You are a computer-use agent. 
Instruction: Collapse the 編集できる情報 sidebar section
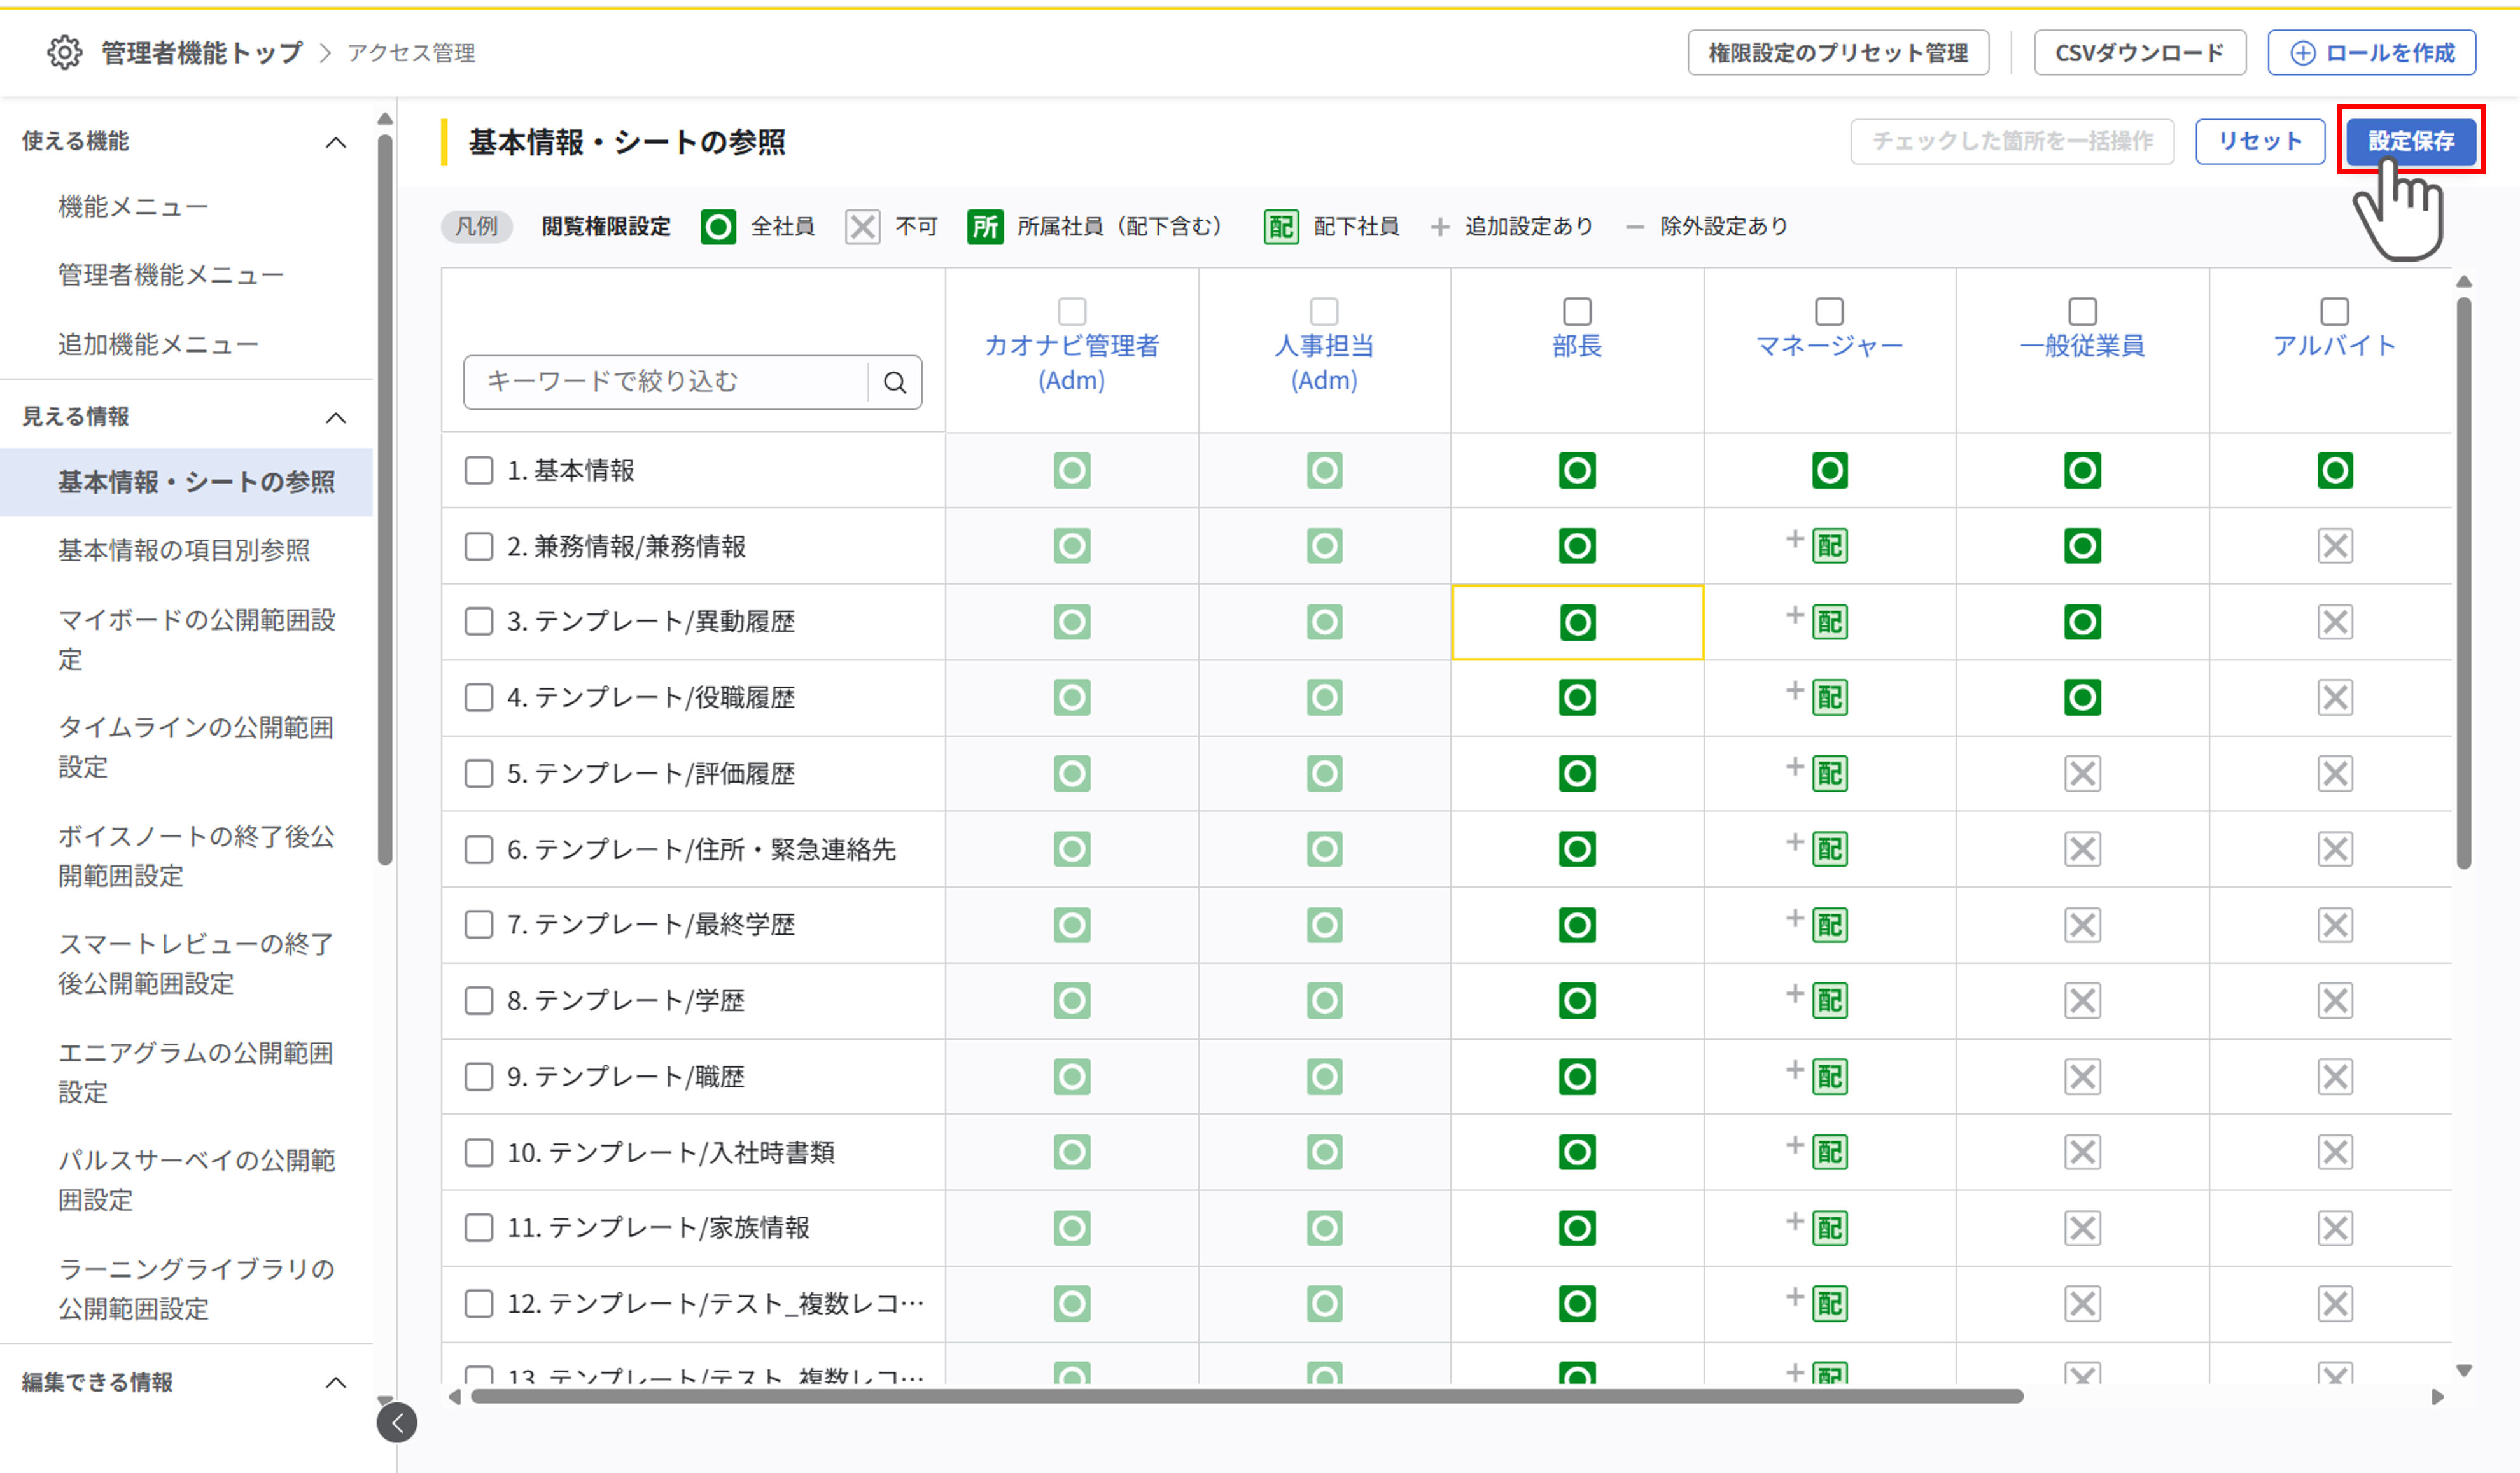click(336, 1382)
